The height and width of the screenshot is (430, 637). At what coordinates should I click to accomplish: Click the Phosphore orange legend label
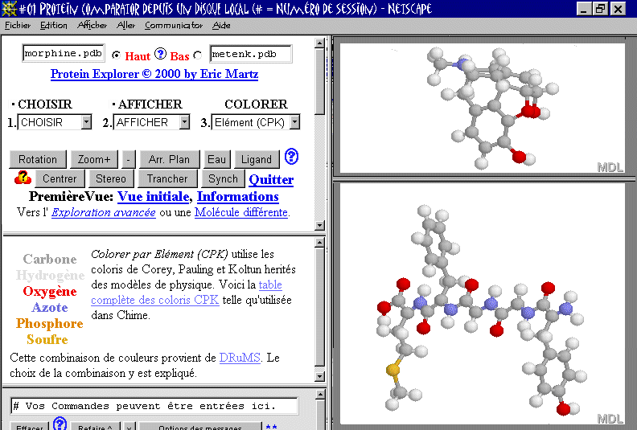pos(50,323)
